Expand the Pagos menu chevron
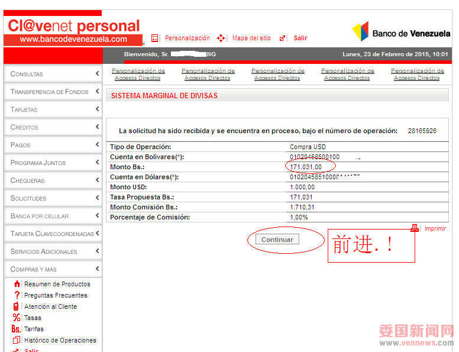459x352 pixels. [x=98, y=144]
